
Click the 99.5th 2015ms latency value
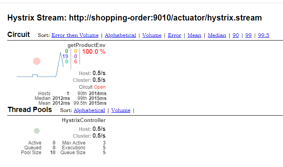(98, 103)
